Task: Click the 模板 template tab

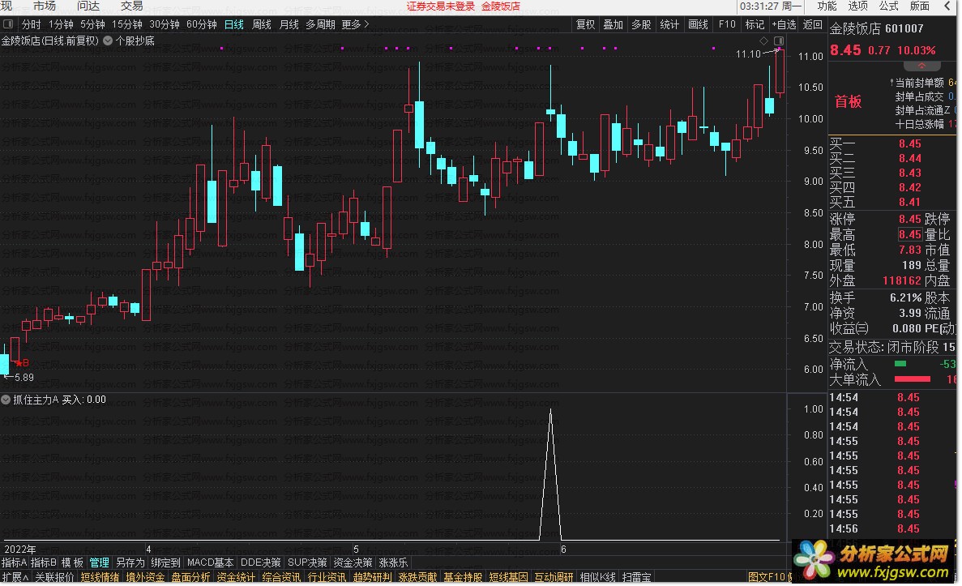Action: (72, 562)
